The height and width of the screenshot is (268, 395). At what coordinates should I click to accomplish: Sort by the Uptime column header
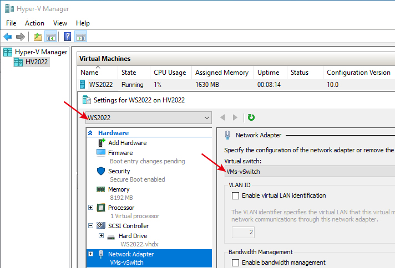click(270, 73)
